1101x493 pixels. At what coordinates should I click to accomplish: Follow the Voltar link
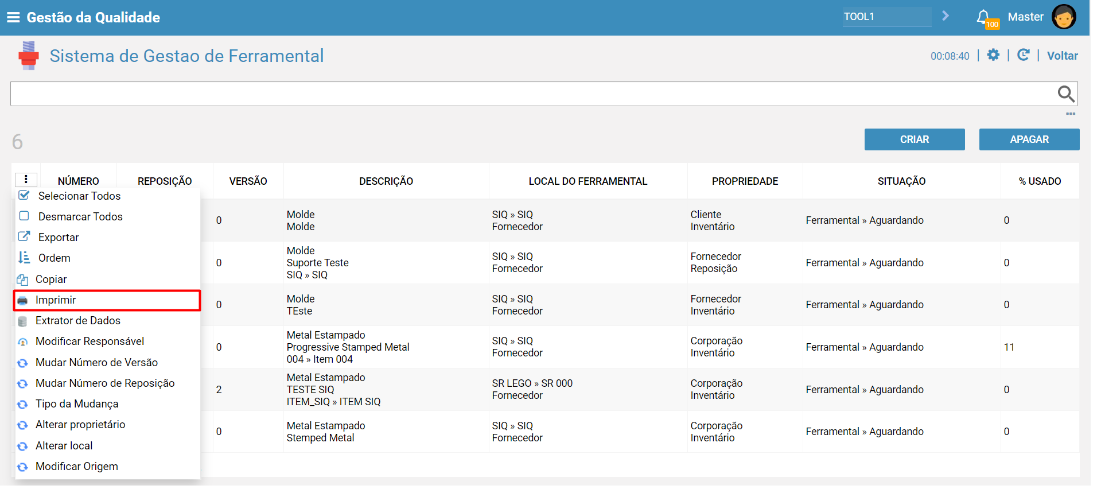tap(1062, 56)
